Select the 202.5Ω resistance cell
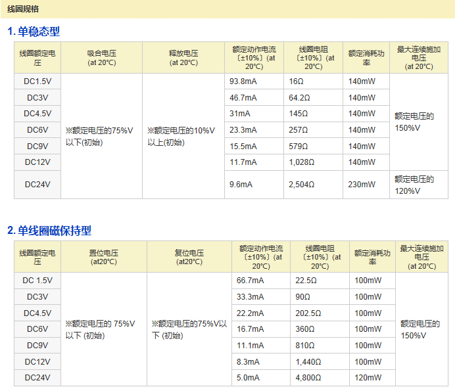The height and width of the screenshot is (387, 457). coord(308,313)
